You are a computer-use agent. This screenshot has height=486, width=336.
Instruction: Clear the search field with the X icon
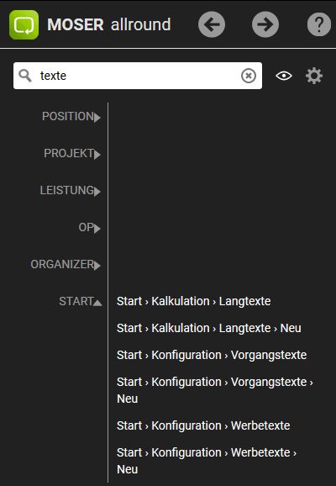click(249, 76)
